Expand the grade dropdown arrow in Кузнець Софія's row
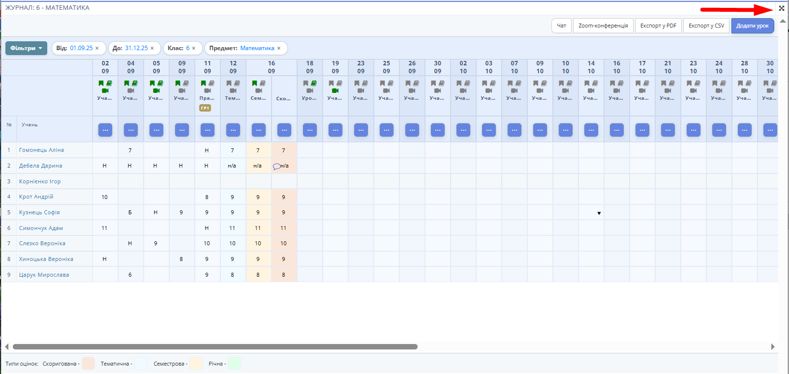This screenshot has width=789, height=374. [599, 213]
